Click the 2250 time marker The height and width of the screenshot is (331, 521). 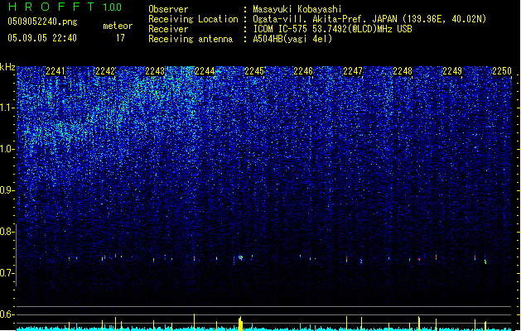point(502,71)
